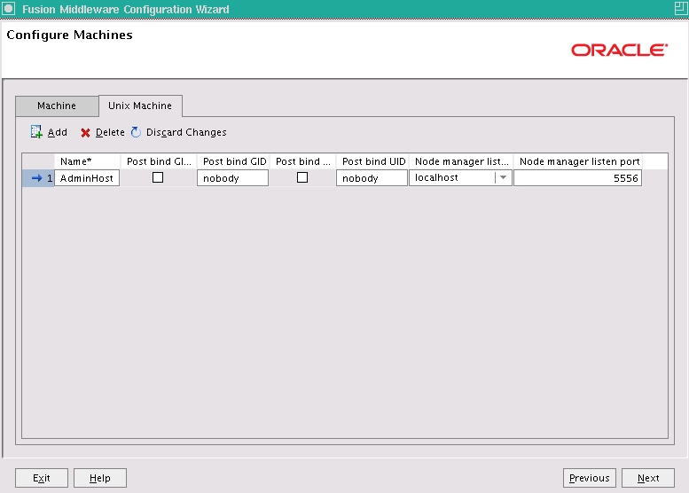This screenshot has height=493, width=689.
Task: Click the restore window icon at top right
Action: tap(682, 8)
